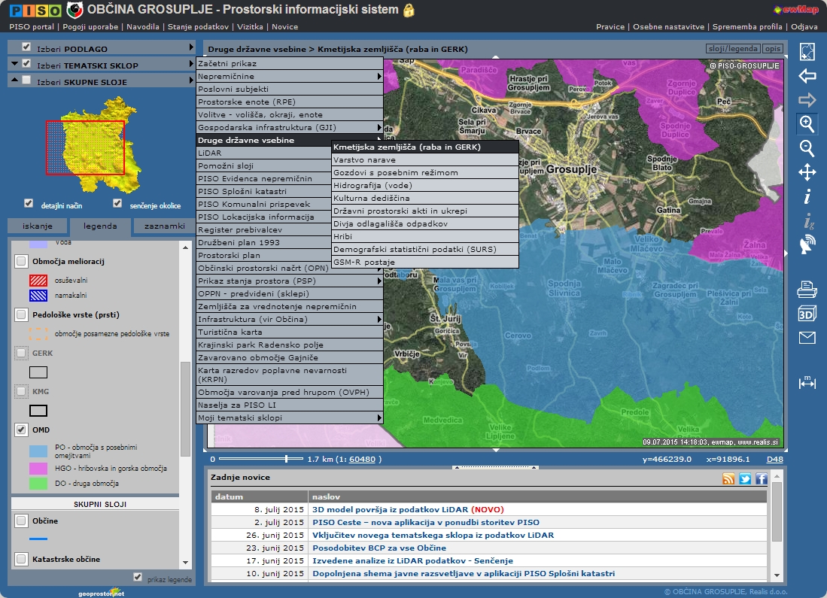Image resolution: width=827 pixels, height=598 pixels.
Task: Select the zoom in magnifier tool
Action: coord(807,123)
